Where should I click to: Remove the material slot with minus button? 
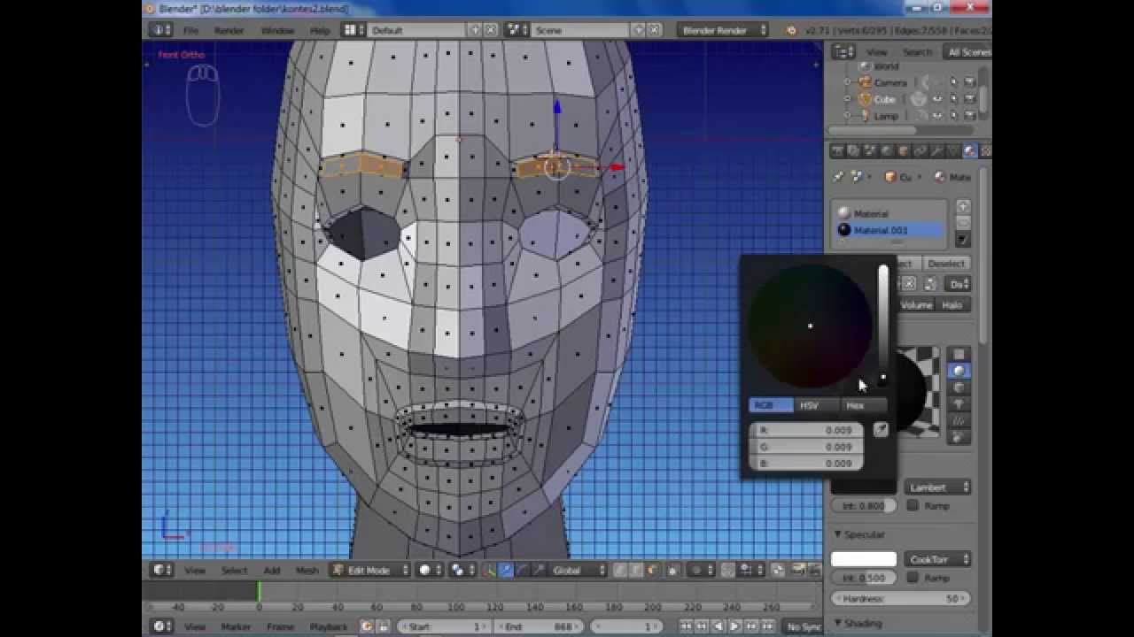(963, 222)
